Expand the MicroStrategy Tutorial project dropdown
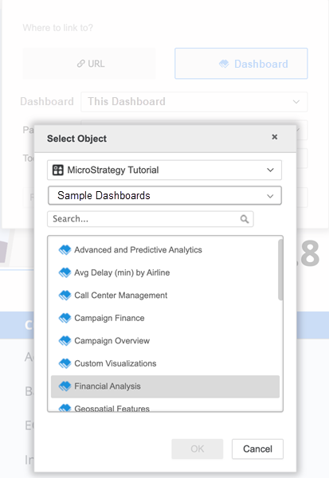The image size is (329, 478). pyautogui.click(x=164, y=170)
